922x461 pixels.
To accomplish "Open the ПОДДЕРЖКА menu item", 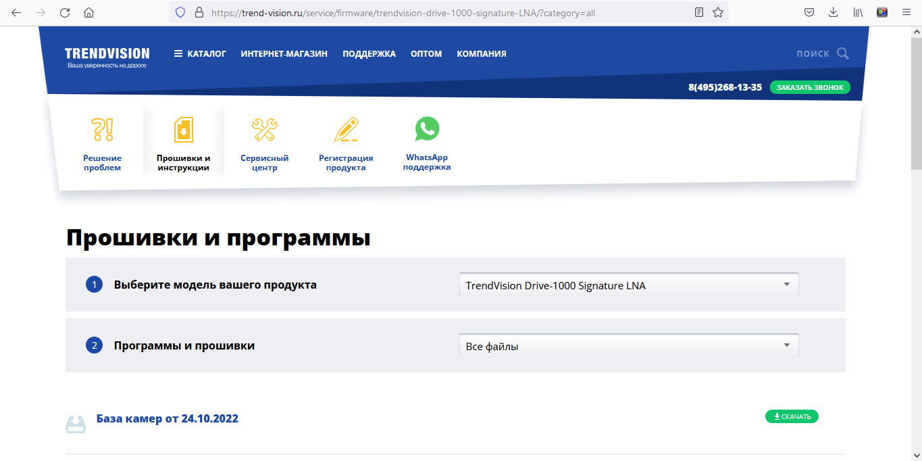I will pos(369,54).
